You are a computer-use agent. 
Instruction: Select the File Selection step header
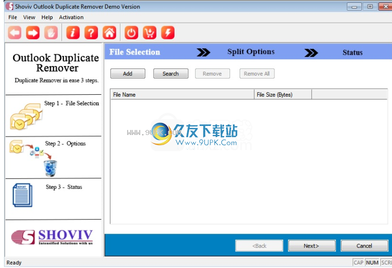click(x=135, y=52)
